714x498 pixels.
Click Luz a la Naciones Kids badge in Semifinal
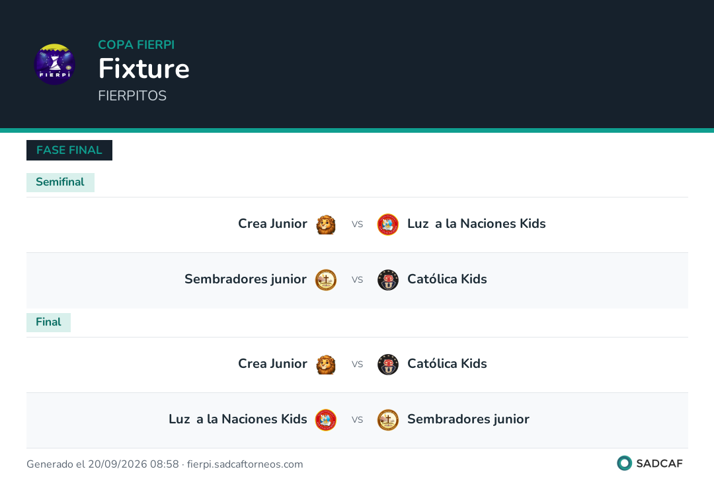coord(388,224)
